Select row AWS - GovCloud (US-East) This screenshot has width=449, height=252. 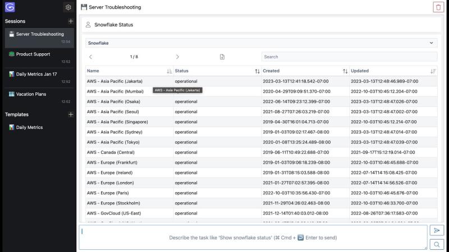261,213
